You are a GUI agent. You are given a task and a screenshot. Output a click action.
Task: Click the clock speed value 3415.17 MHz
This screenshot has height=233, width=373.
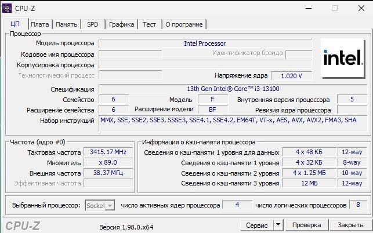pyautogui.click(x=108, y=152)
